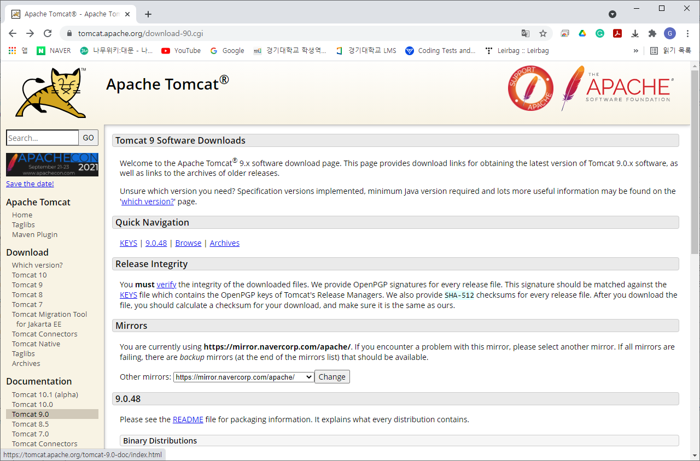
Task: Open the downloader extension arrow icon
Action: (x=635, y=33)
